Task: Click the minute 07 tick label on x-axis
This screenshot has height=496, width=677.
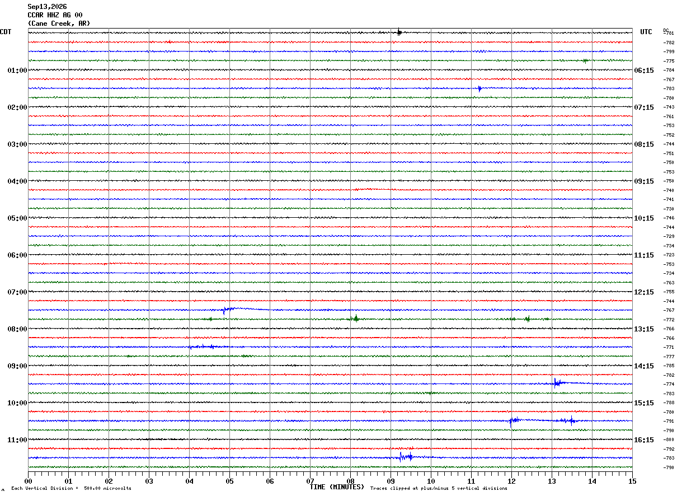Action: click(x=310, y=481)
